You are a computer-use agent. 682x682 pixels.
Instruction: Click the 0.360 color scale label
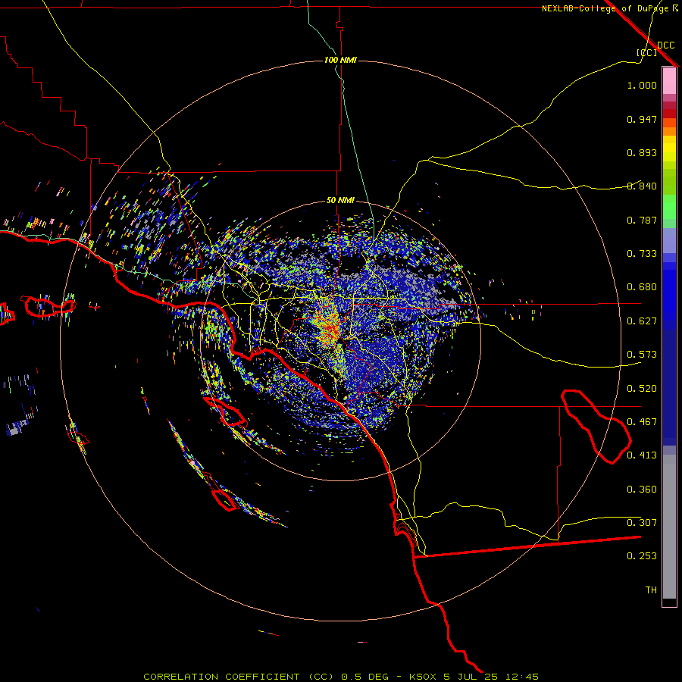[x=642, y=490]
